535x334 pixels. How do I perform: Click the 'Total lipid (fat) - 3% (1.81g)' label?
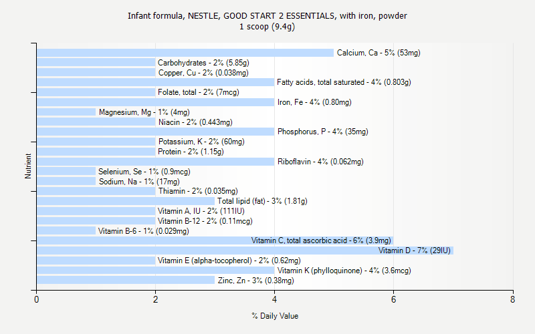262,201
